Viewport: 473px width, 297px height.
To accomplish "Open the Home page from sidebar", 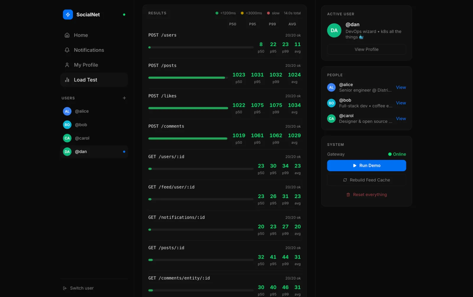I will click(94, 35).
